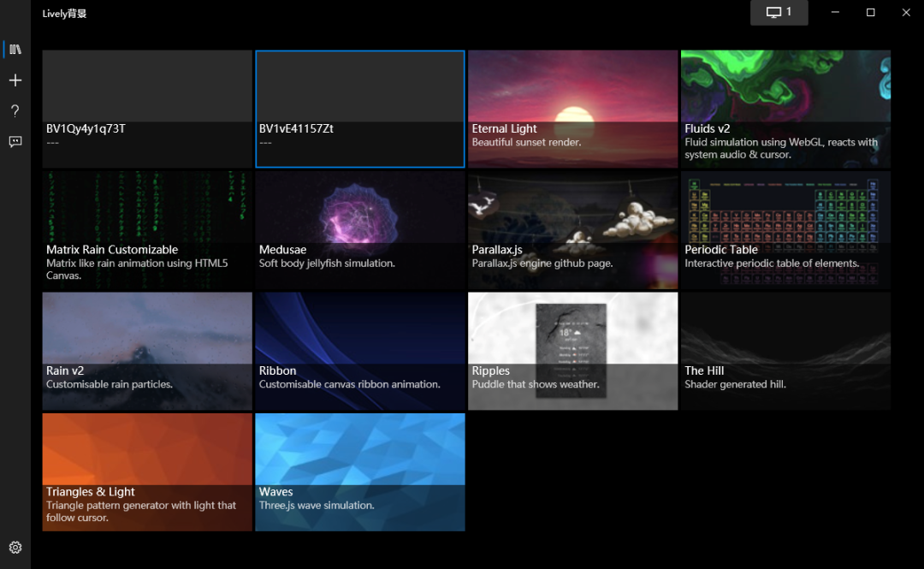Apply the Triangles & Light wallpaper
Screen dimensions: 924x569
(147, 471)
